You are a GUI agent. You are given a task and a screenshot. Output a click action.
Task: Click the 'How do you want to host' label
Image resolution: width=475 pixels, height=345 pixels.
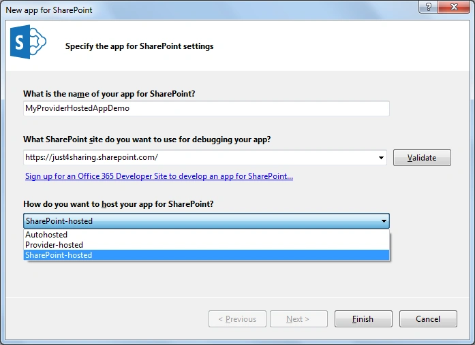[119, 204]
